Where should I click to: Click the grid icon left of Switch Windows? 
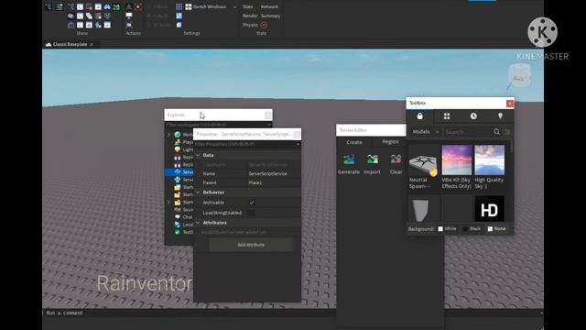pyautogui.click(x=179, y=6)
